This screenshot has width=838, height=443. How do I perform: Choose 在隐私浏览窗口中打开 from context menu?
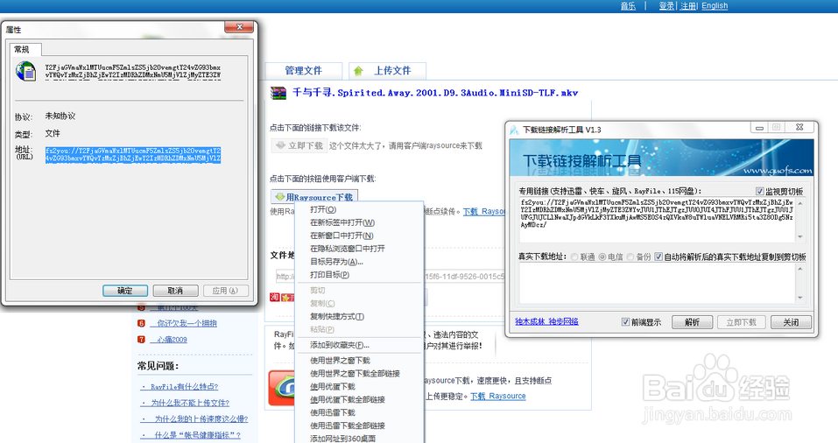[x=359, y=249]
